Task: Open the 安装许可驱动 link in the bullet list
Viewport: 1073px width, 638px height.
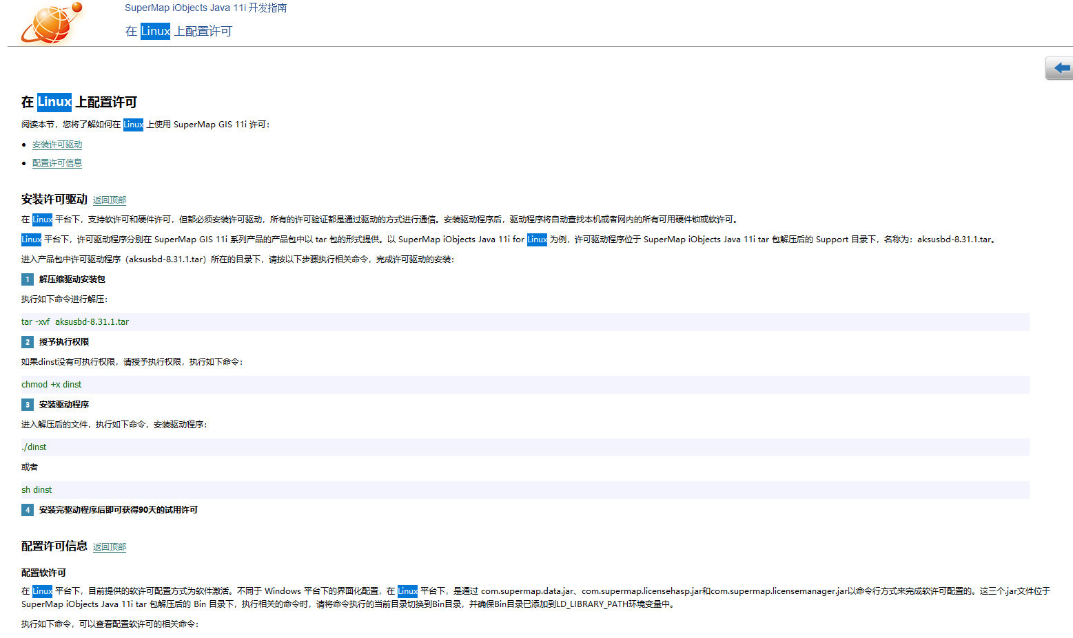Action: pos(57,145)
